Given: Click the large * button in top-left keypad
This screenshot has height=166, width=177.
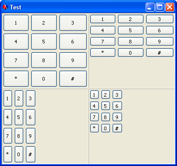Looking at the screenshot, I should pos(16,79).
